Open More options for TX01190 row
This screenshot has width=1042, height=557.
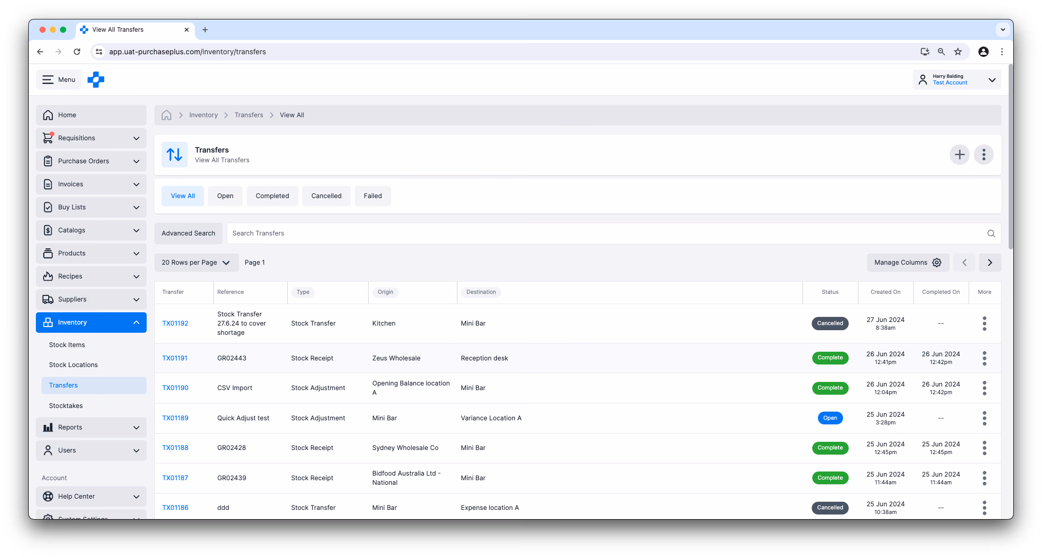tap(984, 388)
